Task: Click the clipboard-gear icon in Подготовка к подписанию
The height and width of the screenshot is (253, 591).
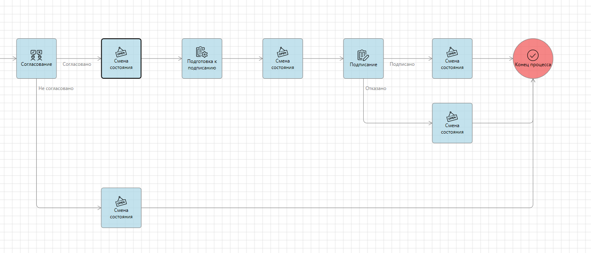Action: 202,52
